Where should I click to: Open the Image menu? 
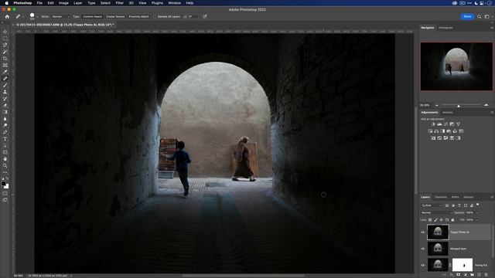click(63, 3)
